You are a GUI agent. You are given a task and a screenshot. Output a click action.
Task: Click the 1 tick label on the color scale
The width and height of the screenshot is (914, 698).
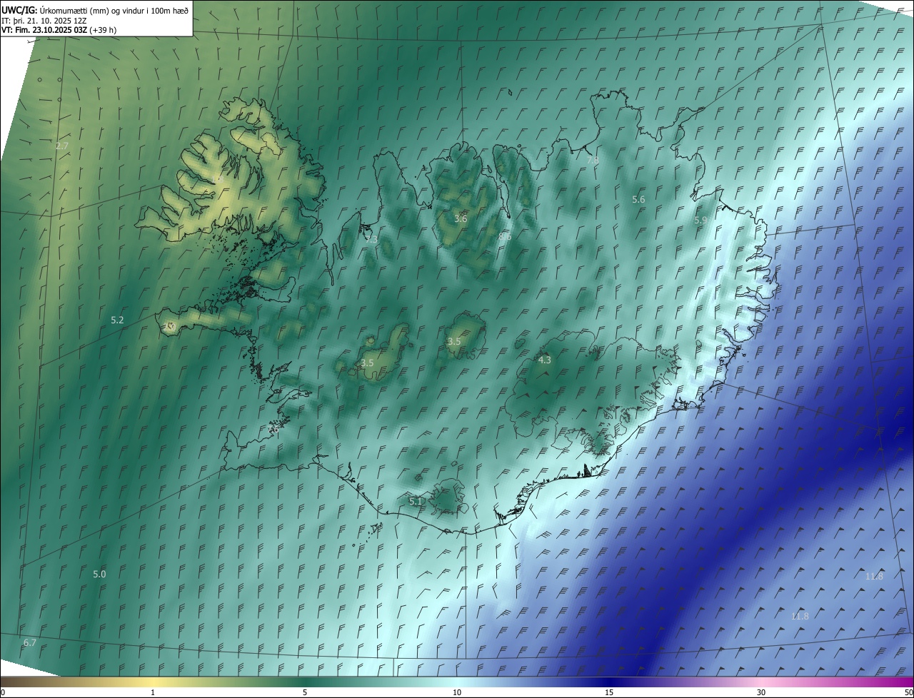153,693
